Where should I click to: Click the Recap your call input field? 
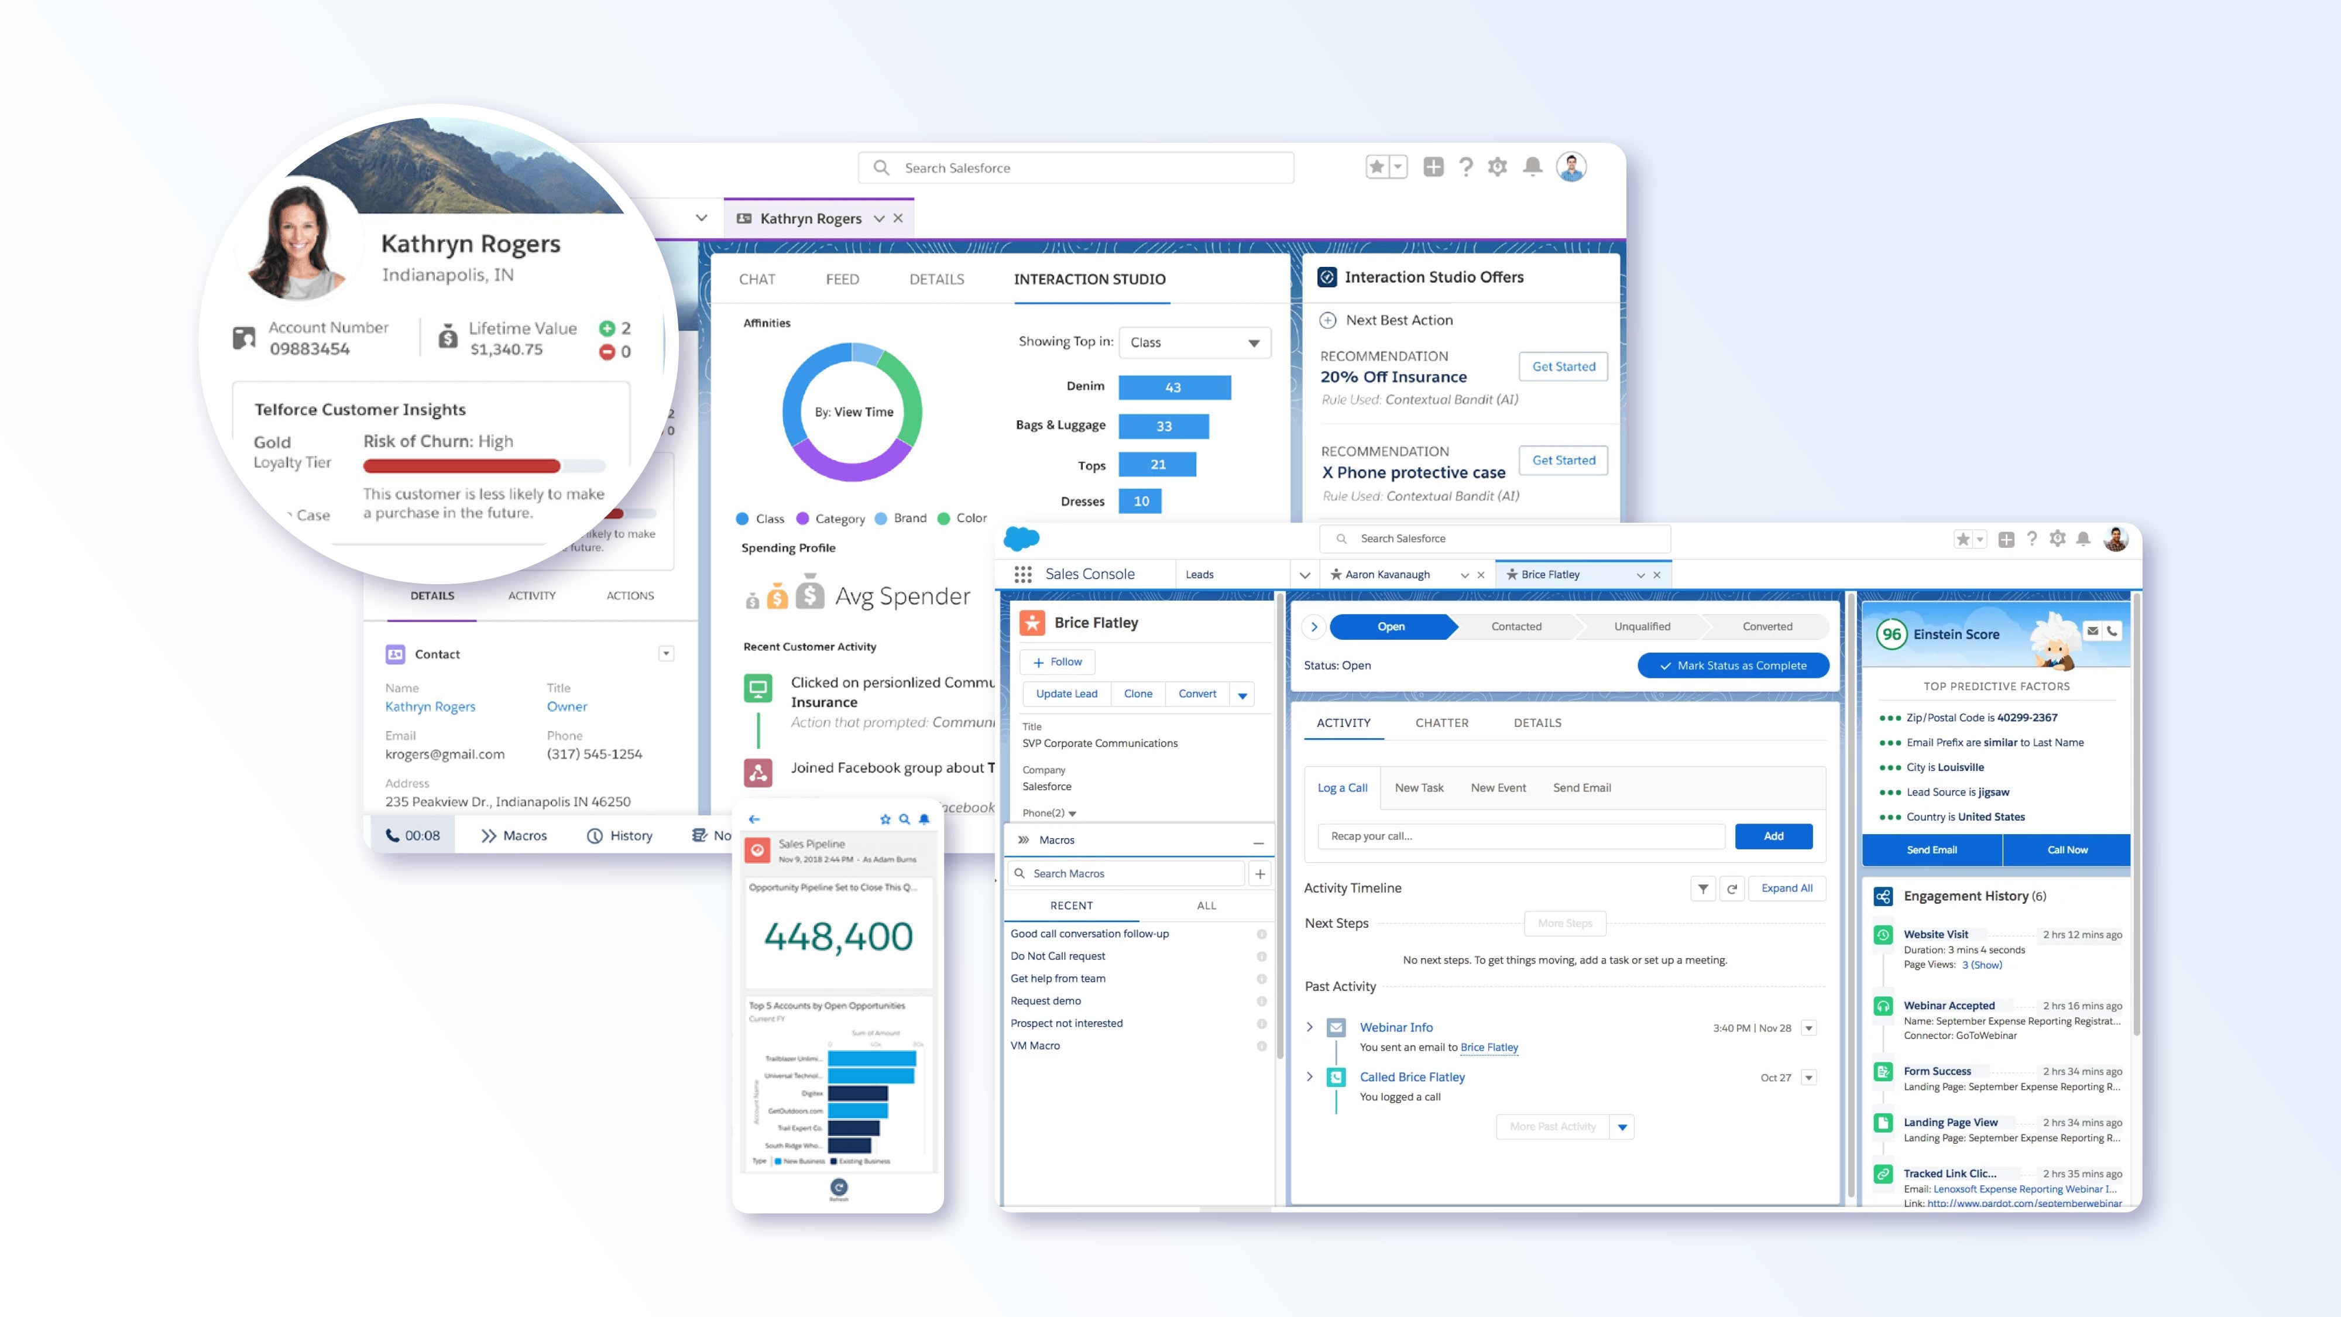click(x=1520, y=836)
